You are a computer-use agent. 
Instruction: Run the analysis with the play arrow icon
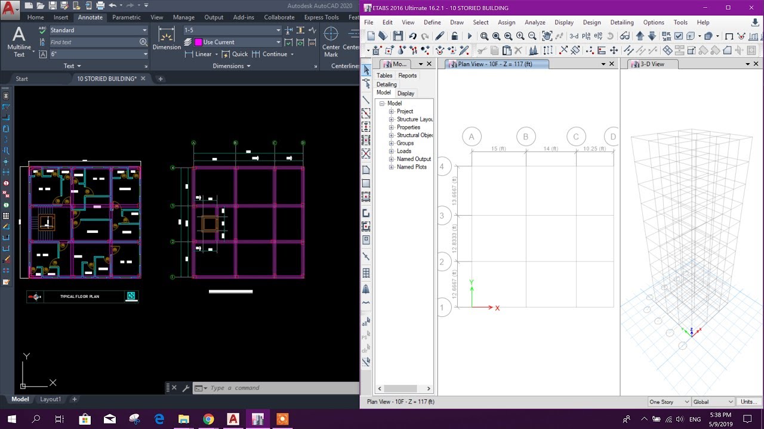470,37
